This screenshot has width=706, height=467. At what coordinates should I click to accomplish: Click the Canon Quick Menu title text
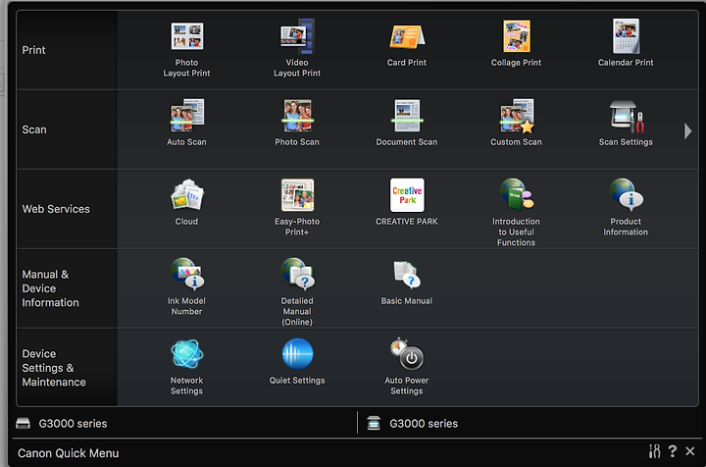click(68, 453)
